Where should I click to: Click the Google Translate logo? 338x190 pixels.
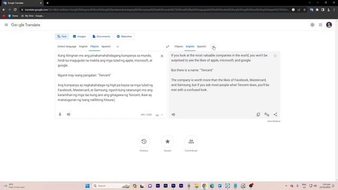point(26,25)
